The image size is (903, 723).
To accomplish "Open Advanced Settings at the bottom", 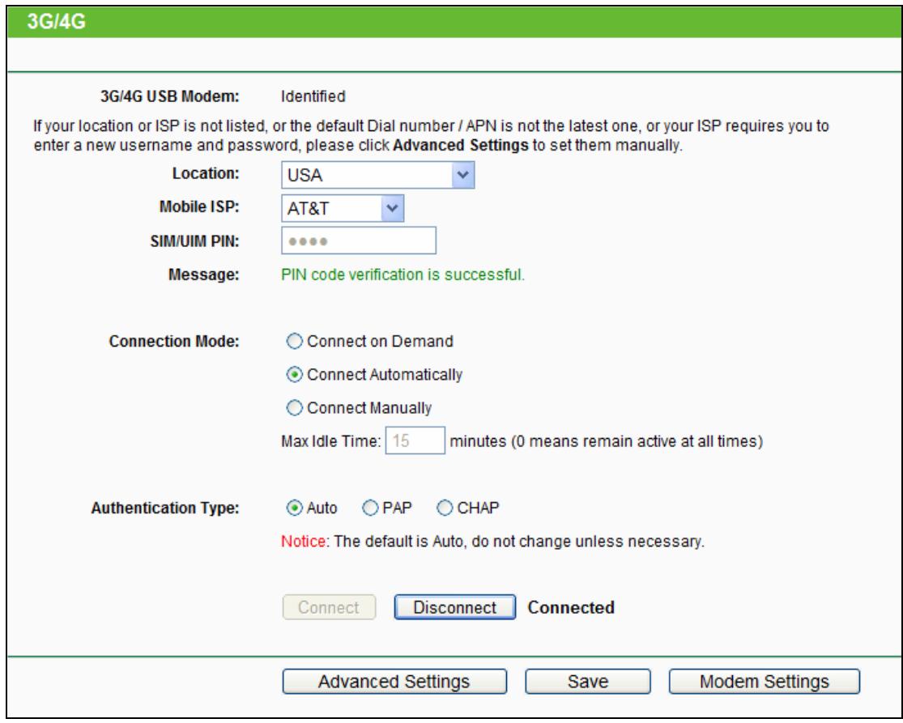I will click(x=394, y=682).
